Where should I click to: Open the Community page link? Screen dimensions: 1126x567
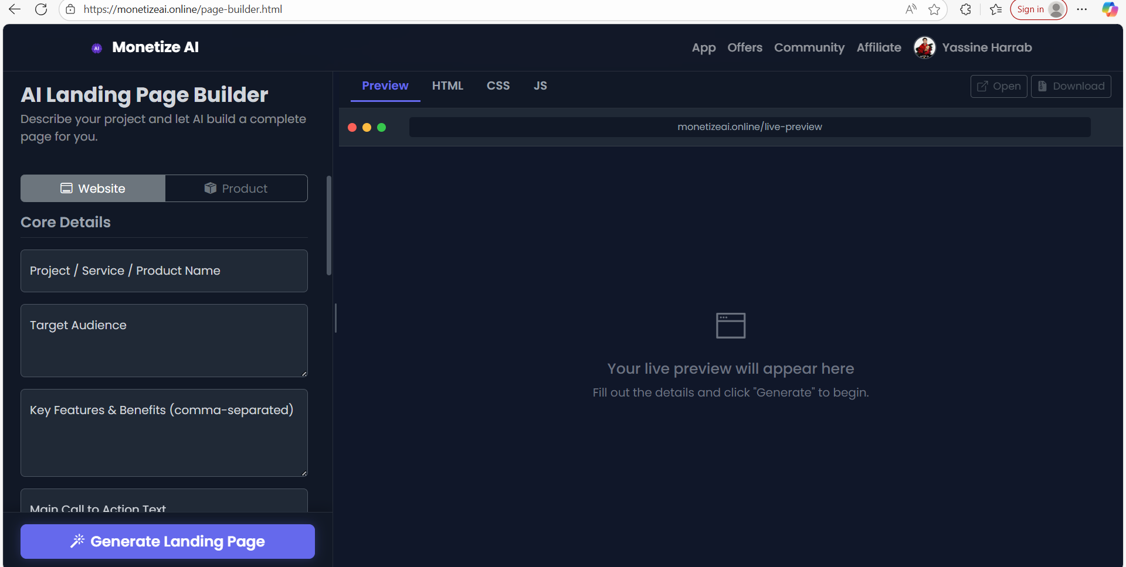pyautogui.click(x=809, y=47)
